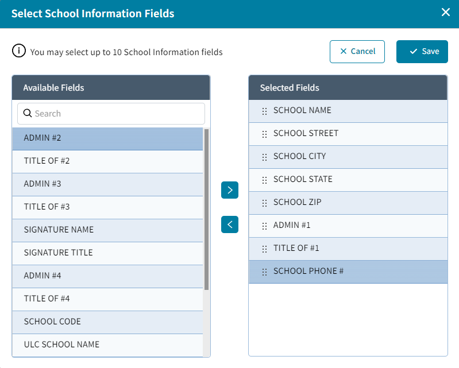
Task: Select ADMIN #3 field
Action: [107, 185]
